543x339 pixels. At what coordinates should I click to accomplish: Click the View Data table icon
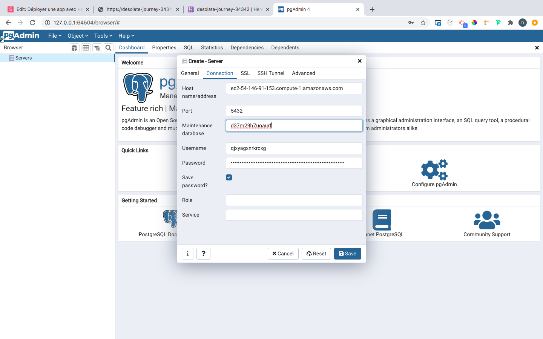pos(86,48)
